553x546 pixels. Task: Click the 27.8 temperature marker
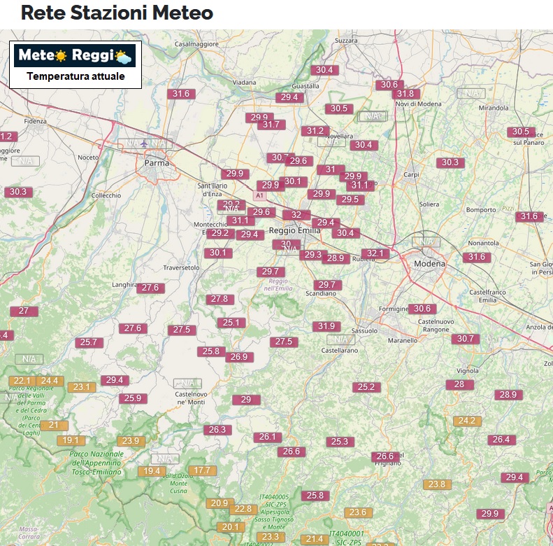point(219,299)
